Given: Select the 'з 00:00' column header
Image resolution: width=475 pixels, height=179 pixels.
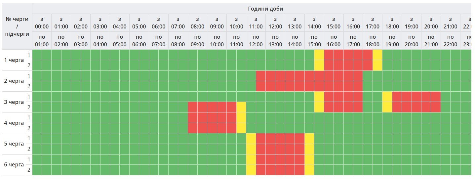Looking at the screenshot, I should pos(42,23).
